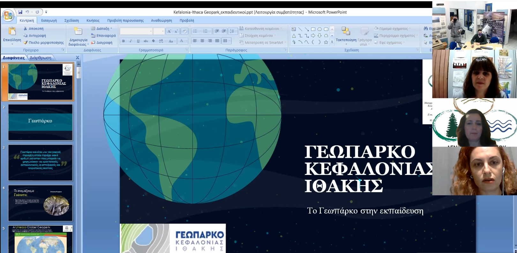
Task: Justify the paragraph text
Action: pyautogui.click(x=217, y=41)
